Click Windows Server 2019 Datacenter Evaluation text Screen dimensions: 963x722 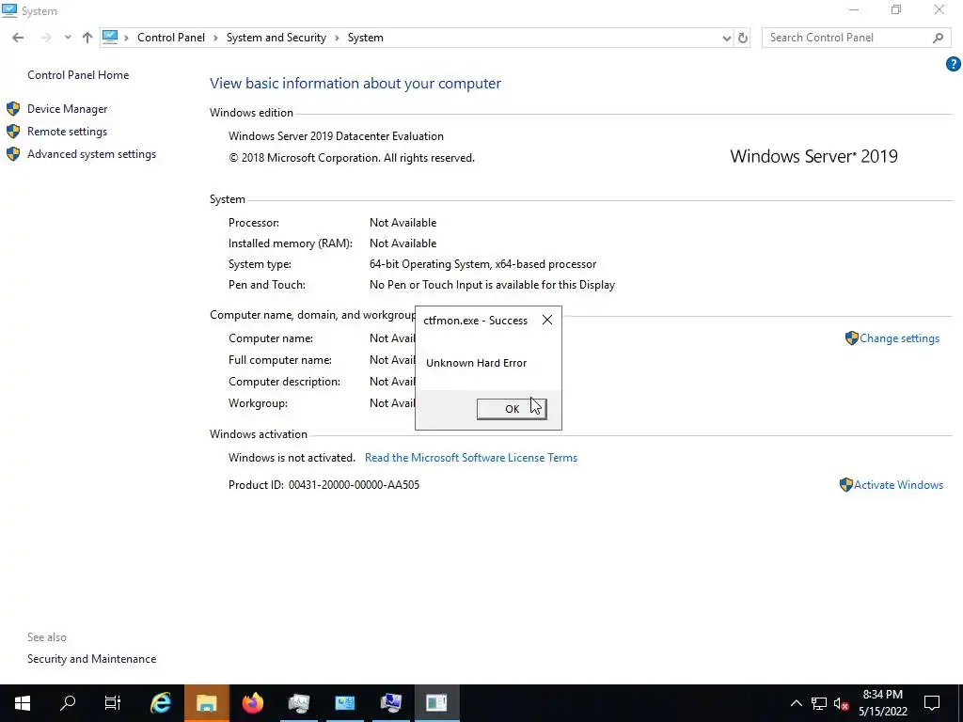point(336,136)
